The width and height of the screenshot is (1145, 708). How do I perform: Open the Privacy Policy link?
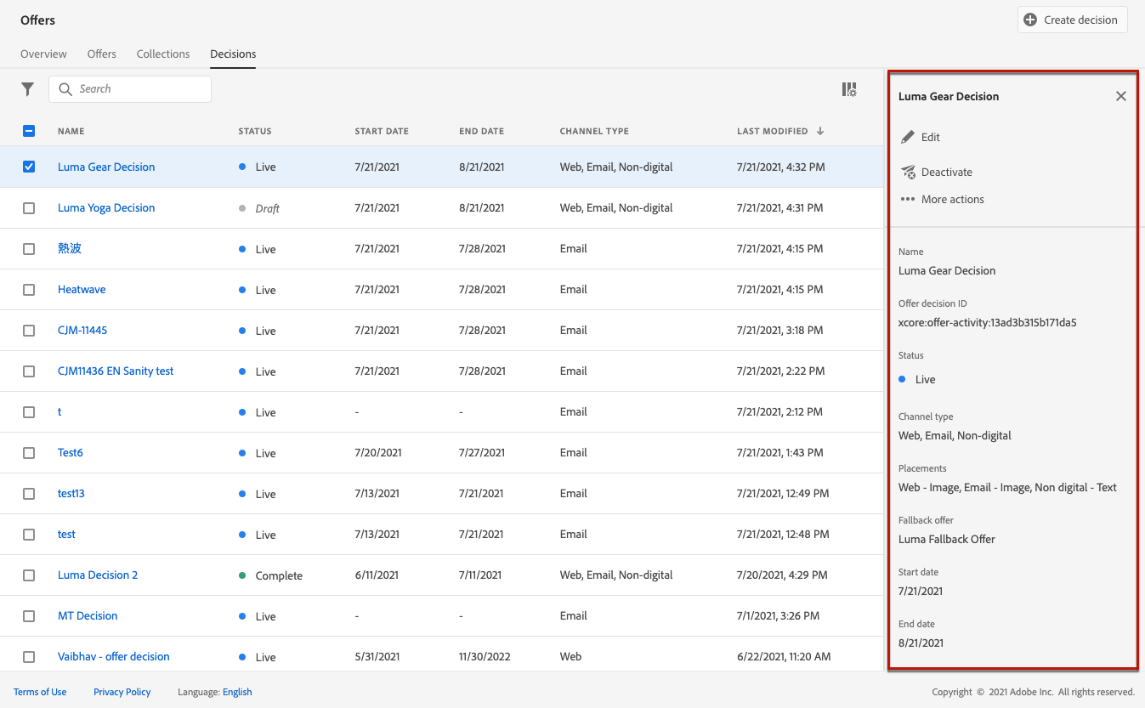point(122,692)
